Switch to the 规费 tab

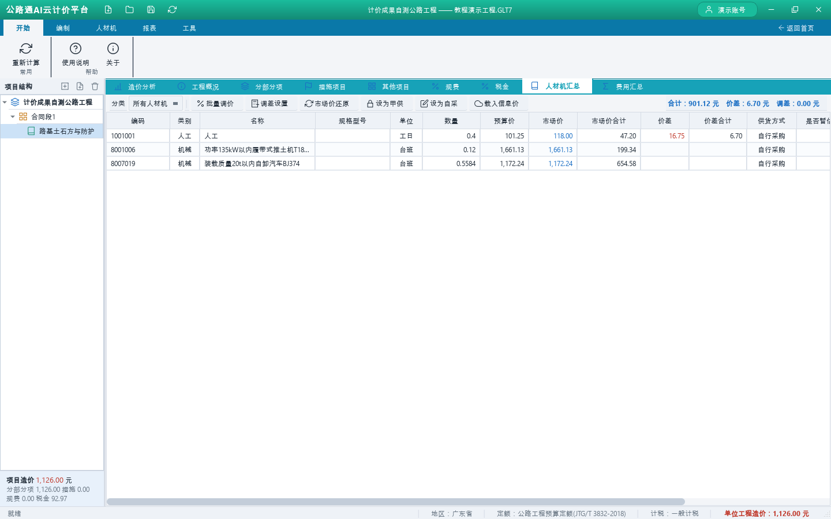point(446,86)
